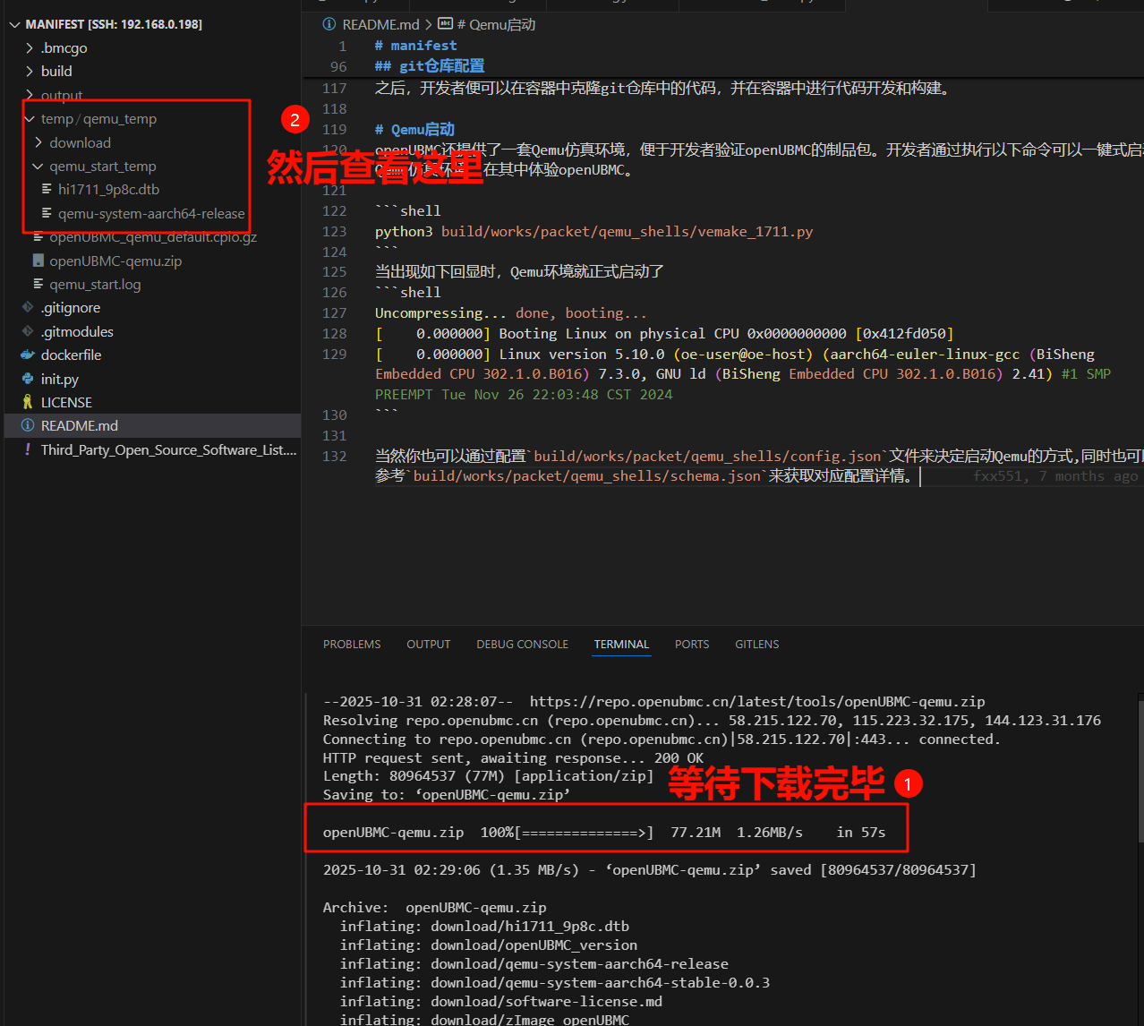Click the heading symbol icon in breadcrumb
1144x1026 pixels.
pyautogui.click(x=445, y=24)
